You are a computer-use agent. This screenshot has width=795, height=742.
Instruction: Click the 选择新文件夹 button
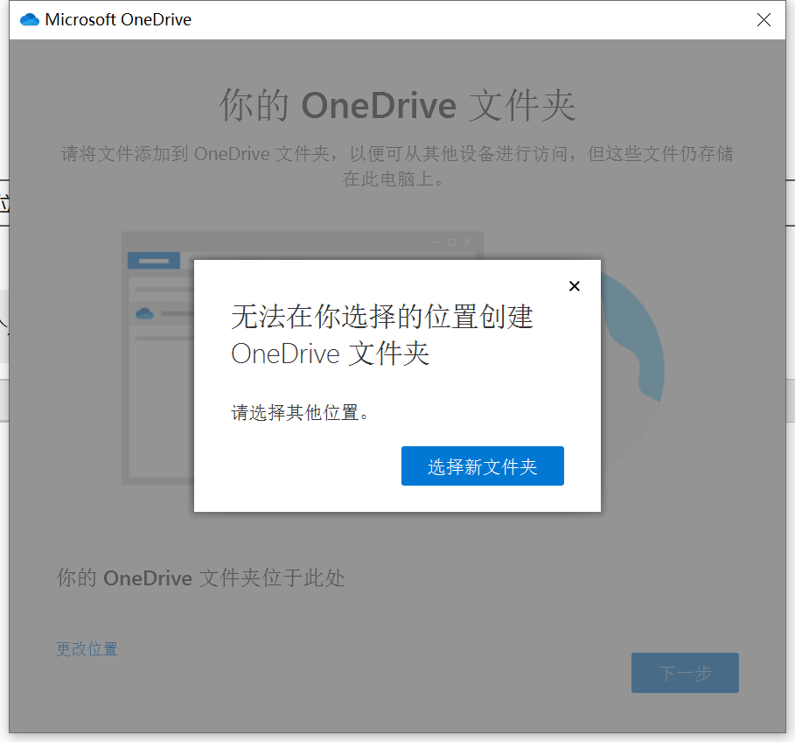482,465
